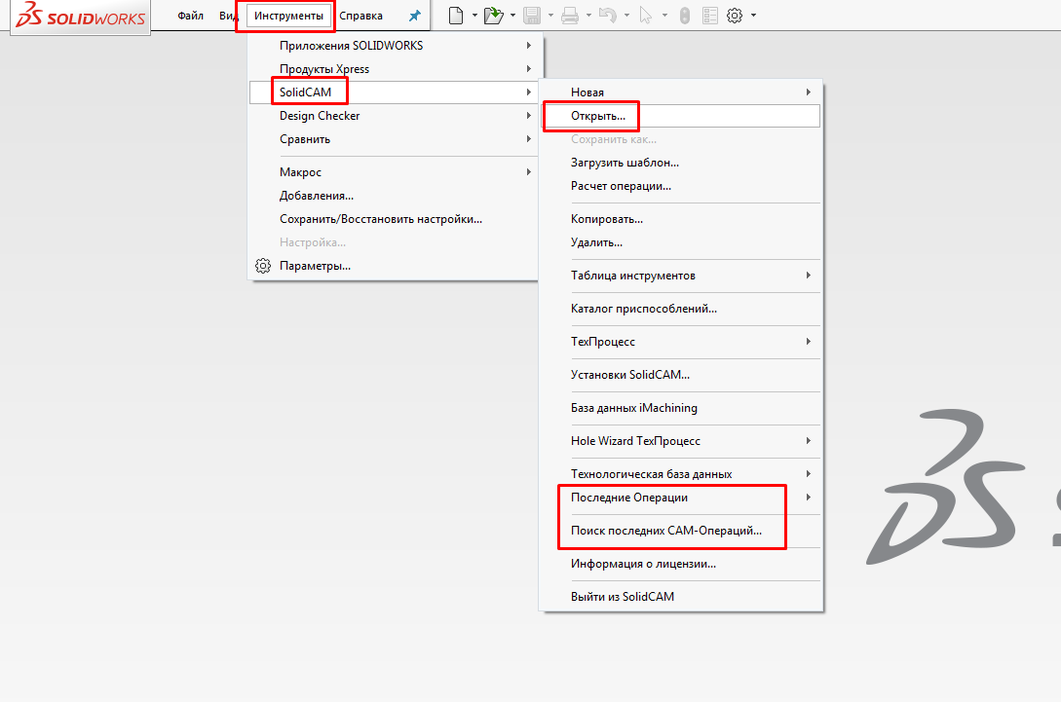Choose Каталог приспособлений...
1061x702 pixels.
click(681, 309)
